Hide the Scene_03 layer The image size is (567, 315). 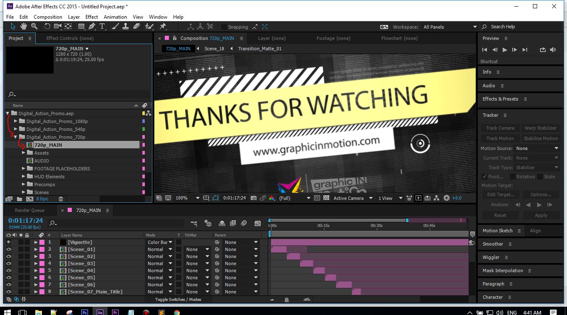tap(8, 263)
